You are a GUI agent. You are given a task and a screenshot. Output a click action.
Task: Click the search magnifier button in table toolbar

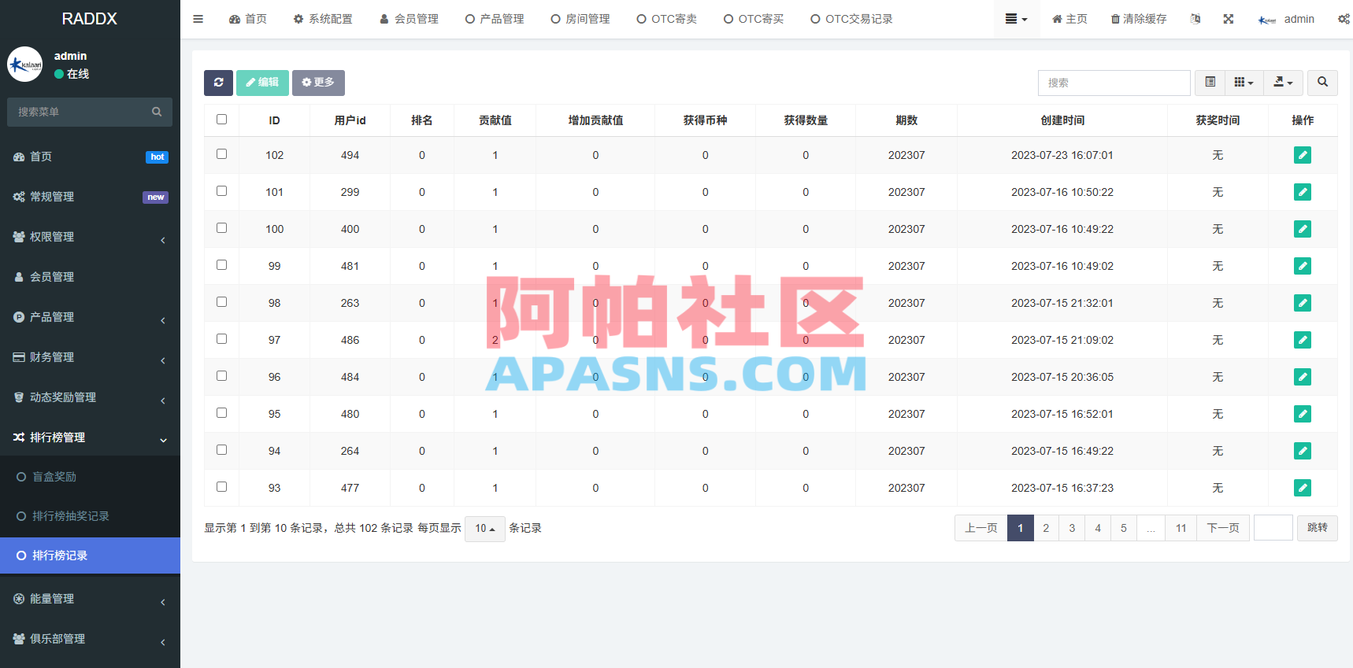(x=1322, y=83)
